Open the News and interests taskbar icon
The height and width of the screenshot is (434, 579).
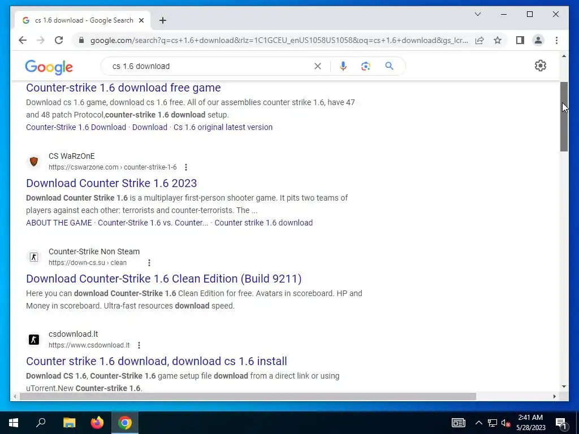pyautogui.click(x=458, y=423)
